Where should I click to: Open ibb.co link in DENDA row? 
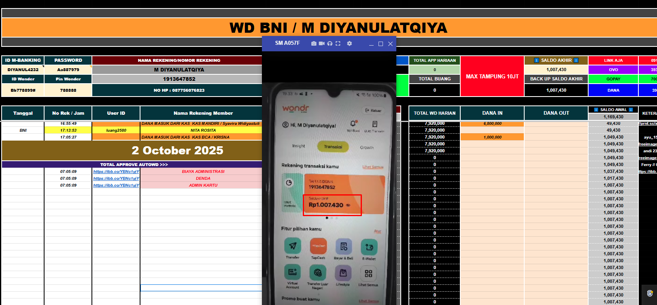pos(116,178)
